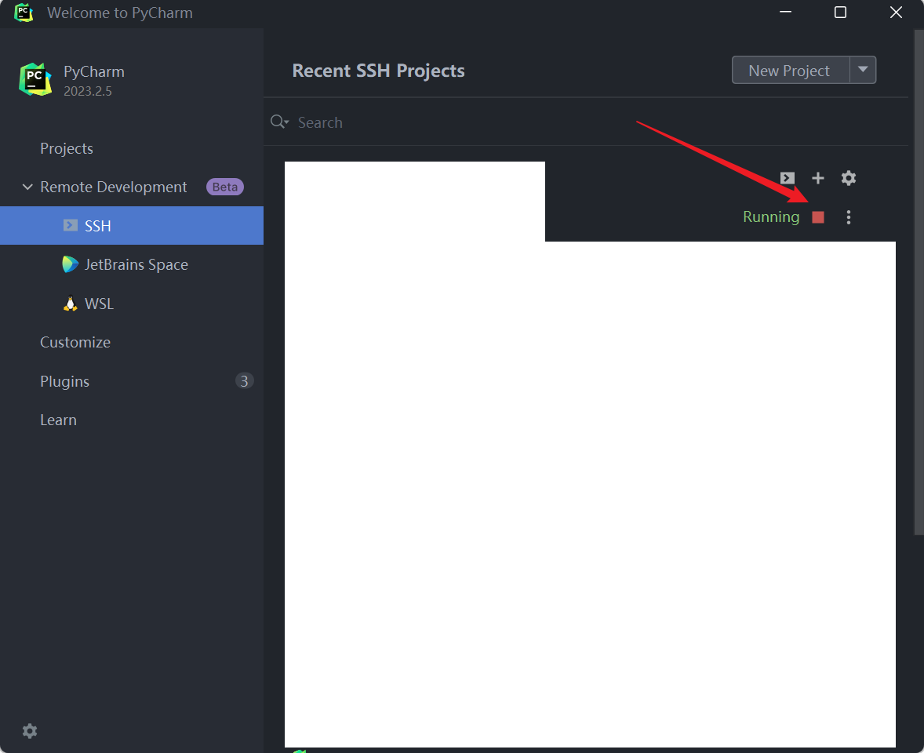This screenshot has width=924, height=753.
Task: Click the 2023.2.5 version text
Action: [88, 91]
